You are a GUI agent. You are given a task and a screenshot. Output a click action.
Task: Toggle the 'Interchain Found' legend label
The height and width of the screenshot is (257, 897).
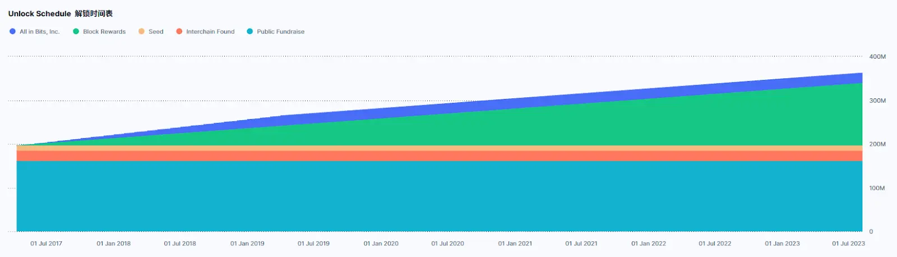tap(210, 32)
